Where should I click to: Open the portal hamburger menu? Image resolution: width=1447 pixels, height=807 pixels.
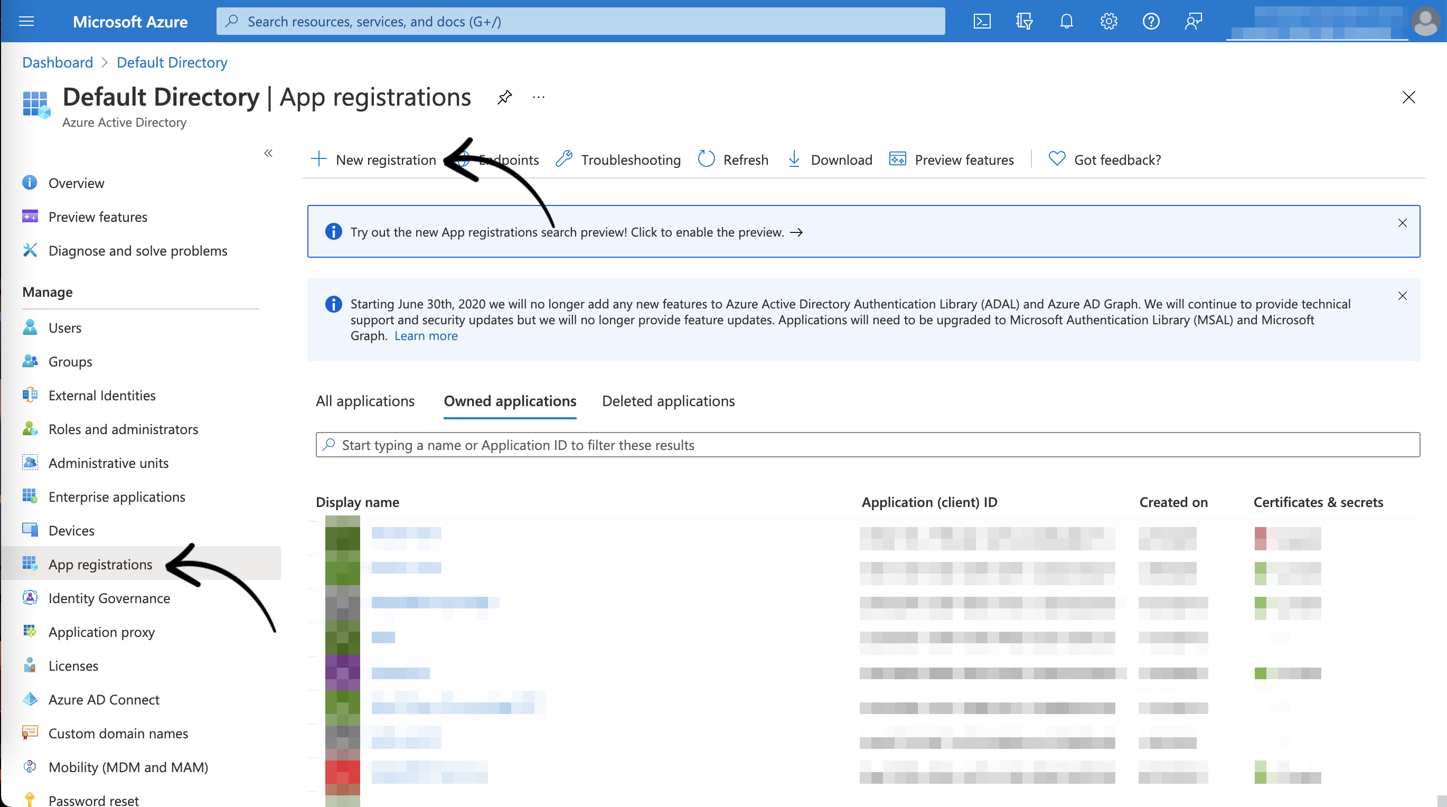tap(26, 21)
